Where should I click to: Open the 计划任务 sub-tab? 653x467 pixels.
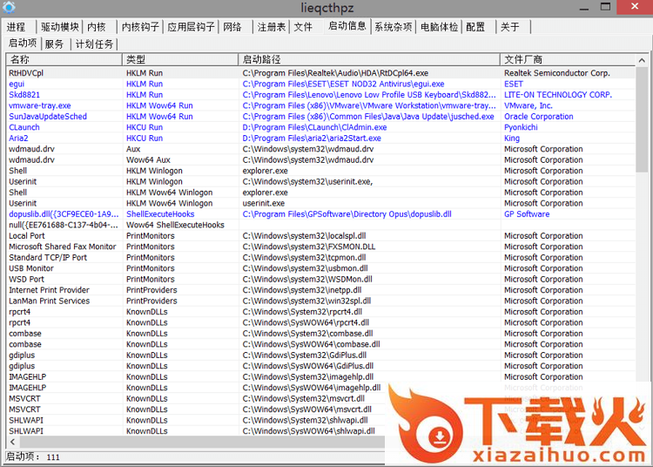click(94, 44)
